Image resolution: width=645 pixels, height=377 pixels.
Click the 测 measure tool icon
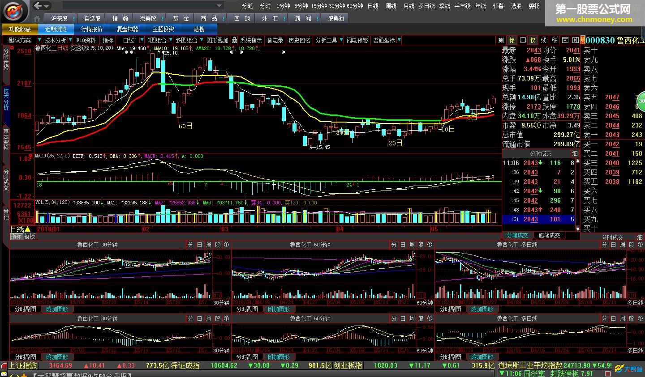pos(501,40)
